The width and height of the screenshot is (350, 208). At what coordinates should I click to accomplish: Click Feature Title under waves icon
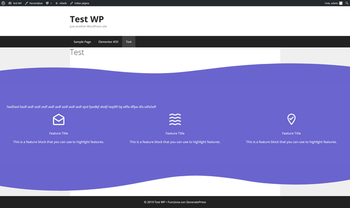coord(175,133)
